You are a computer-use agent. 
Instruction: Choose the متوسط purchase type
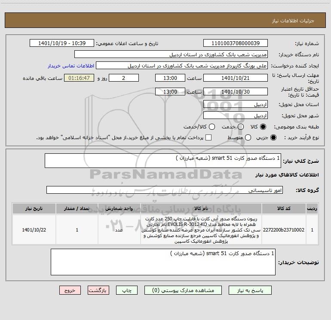click(x=248, y=137)
